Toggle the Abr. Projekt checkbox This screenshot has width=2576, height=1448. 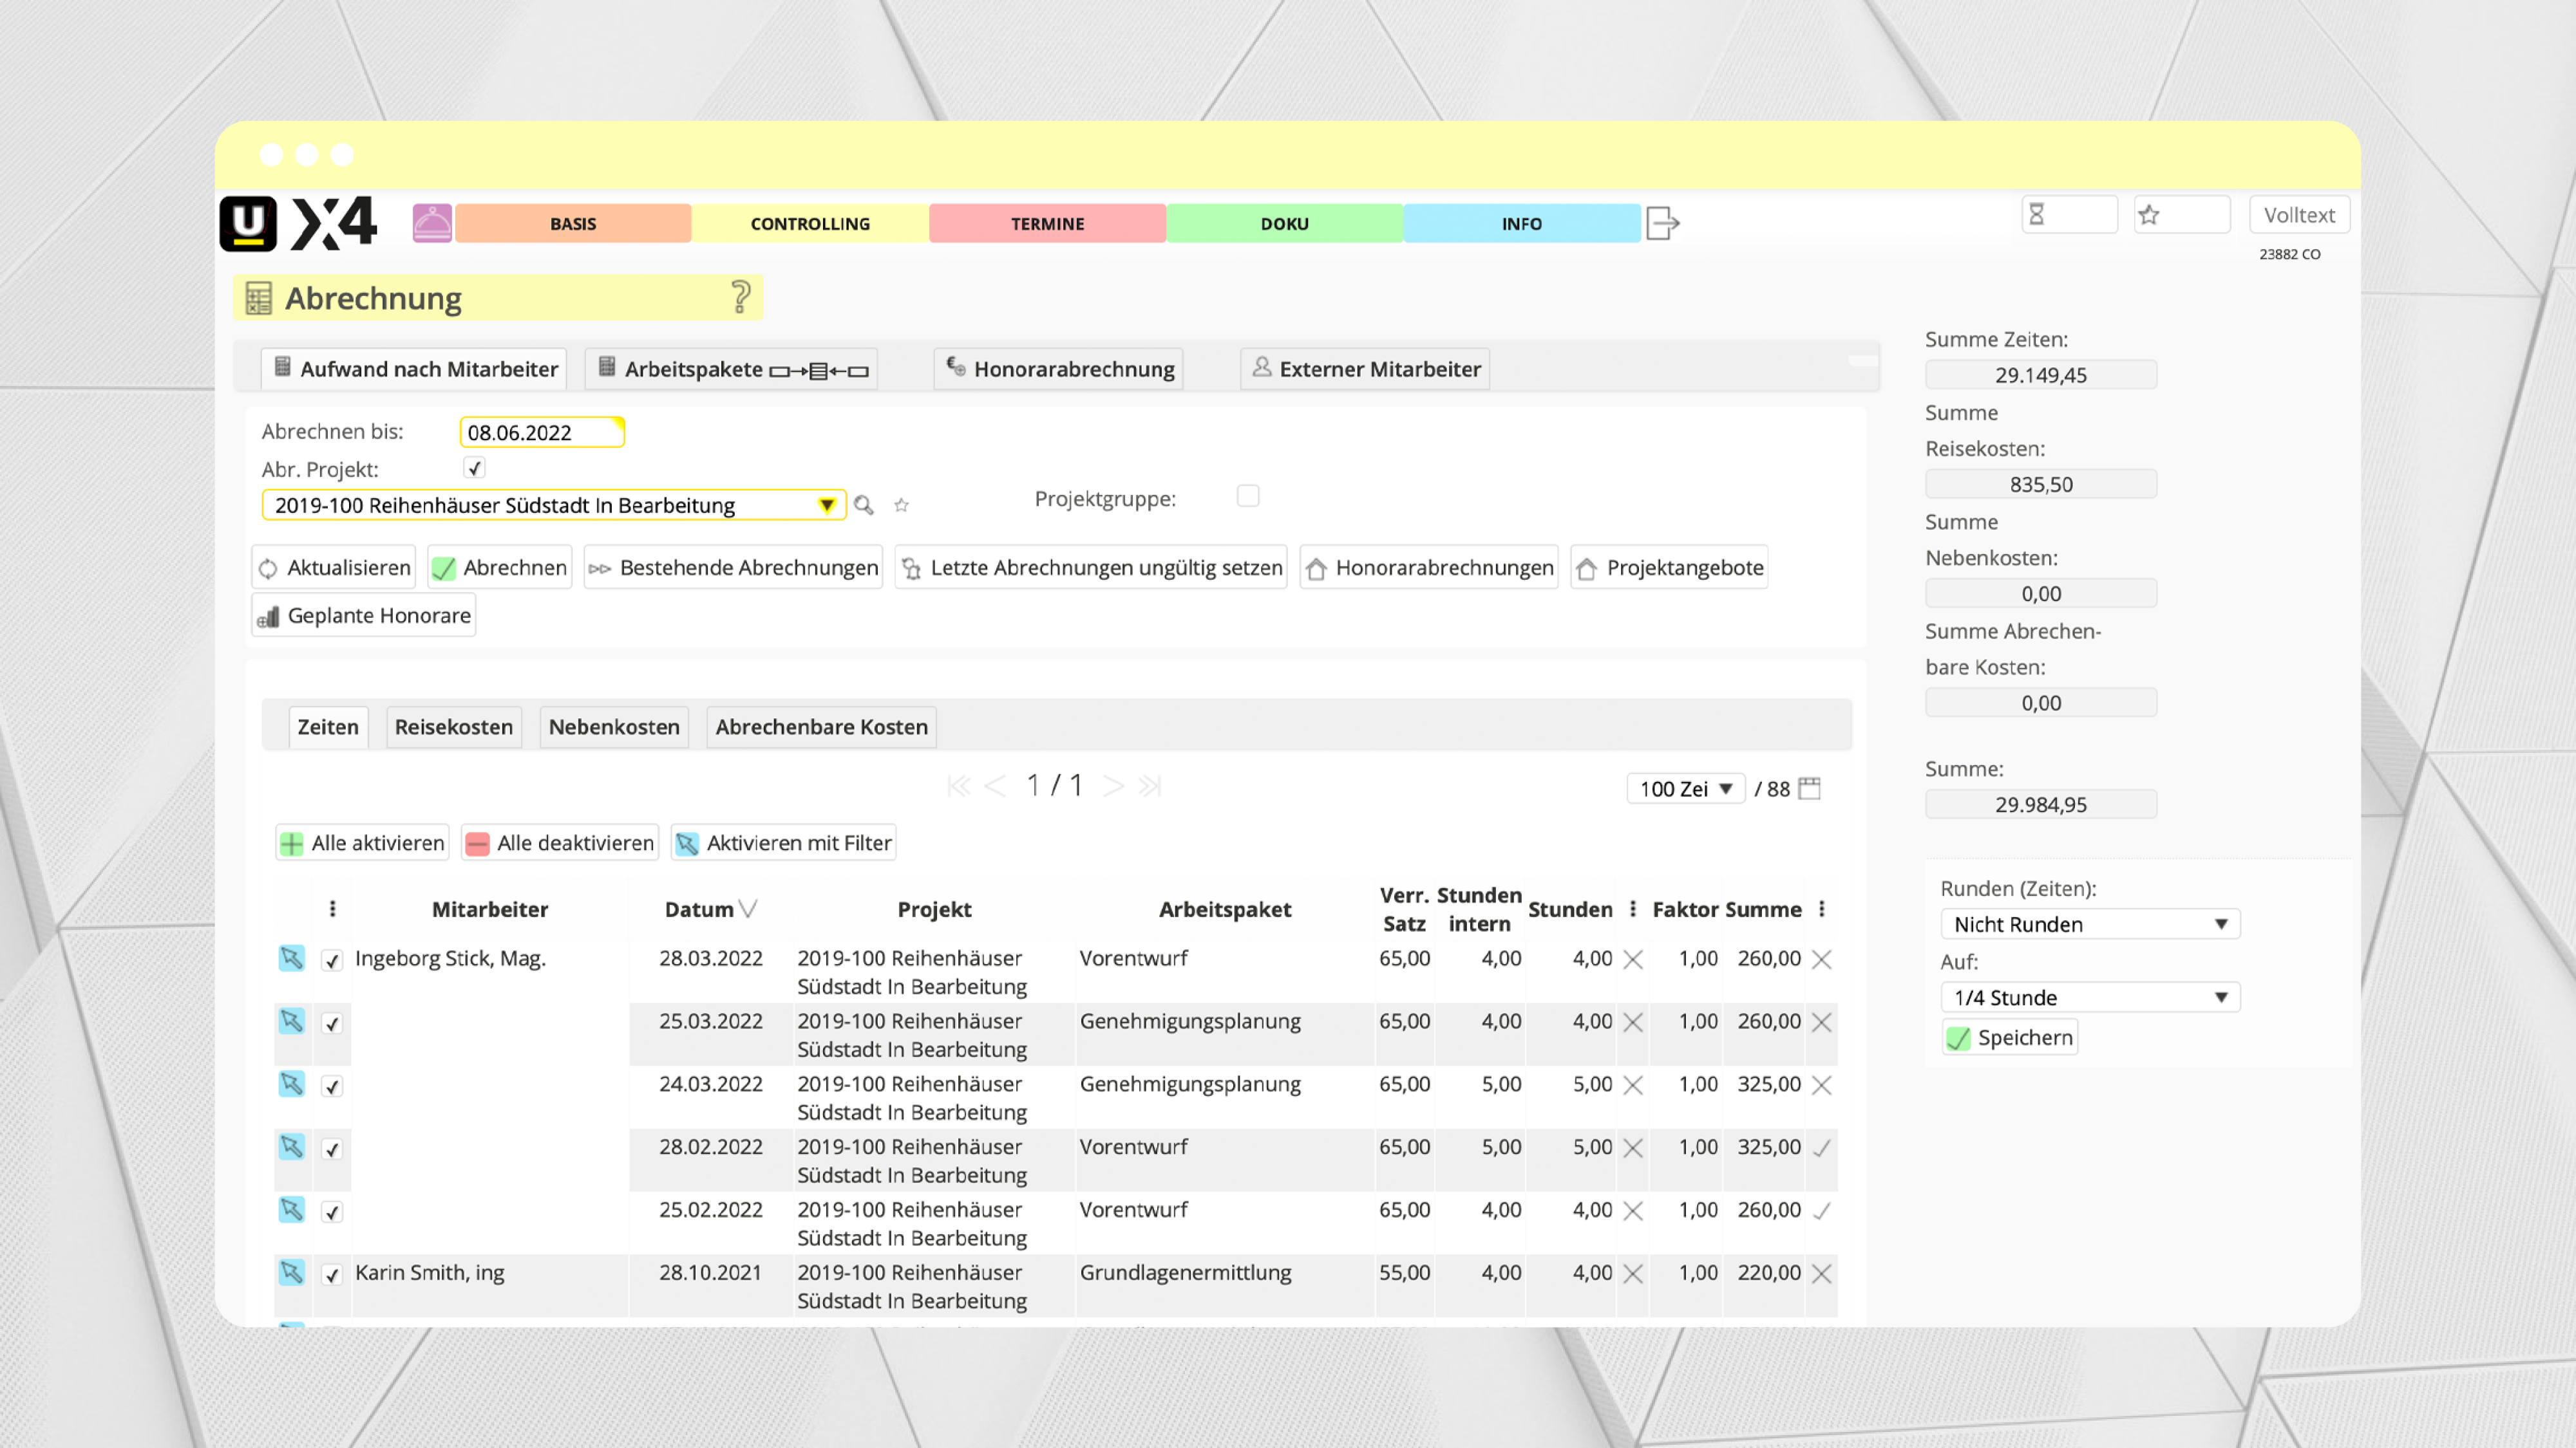[474, 468]
